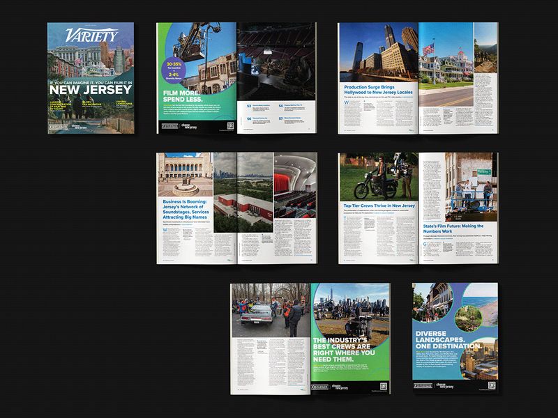Click 'Top-Tier Crews Thrive in New Jersey' headline
Viewport: 558px width, 418px height.
[379, 206]
